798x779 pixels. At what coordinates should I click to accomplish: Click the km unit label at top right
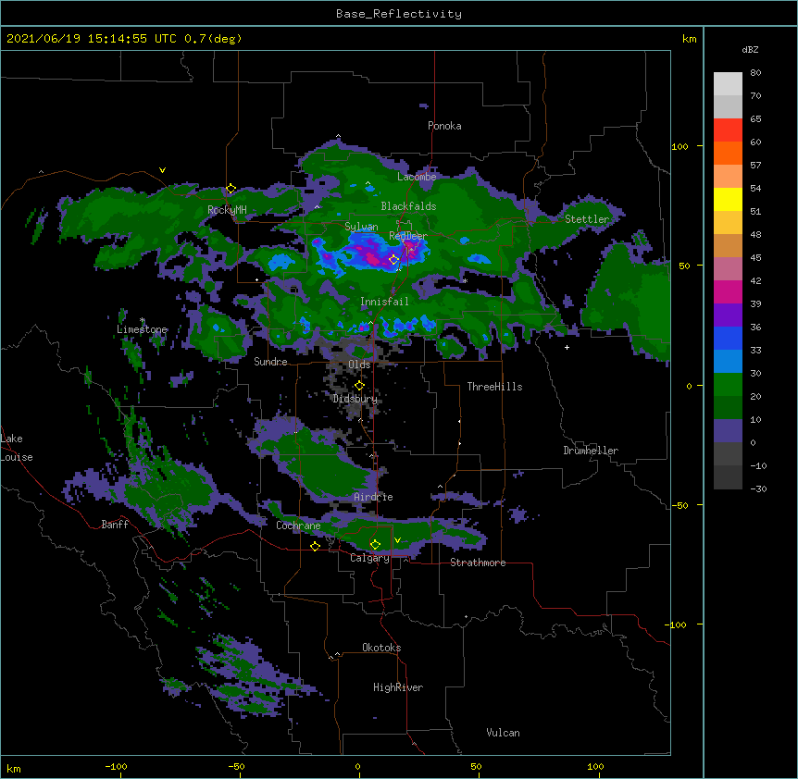pyautogui.click(x=690, y=39)
